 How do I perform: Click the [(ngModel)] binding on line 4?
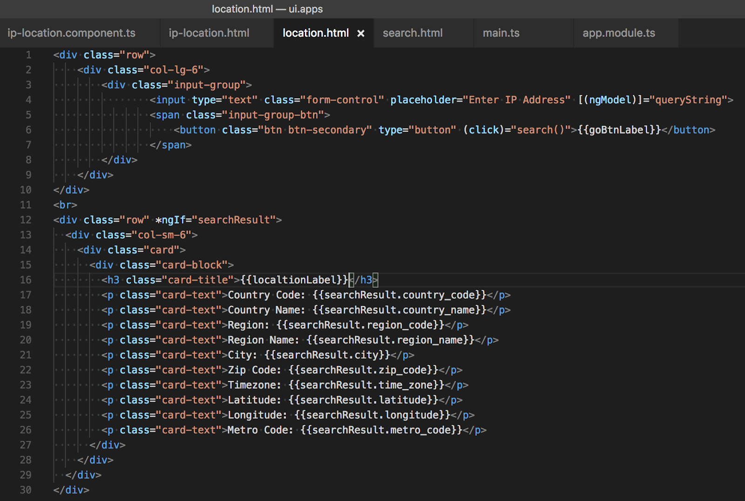click(x=610, y=100)
